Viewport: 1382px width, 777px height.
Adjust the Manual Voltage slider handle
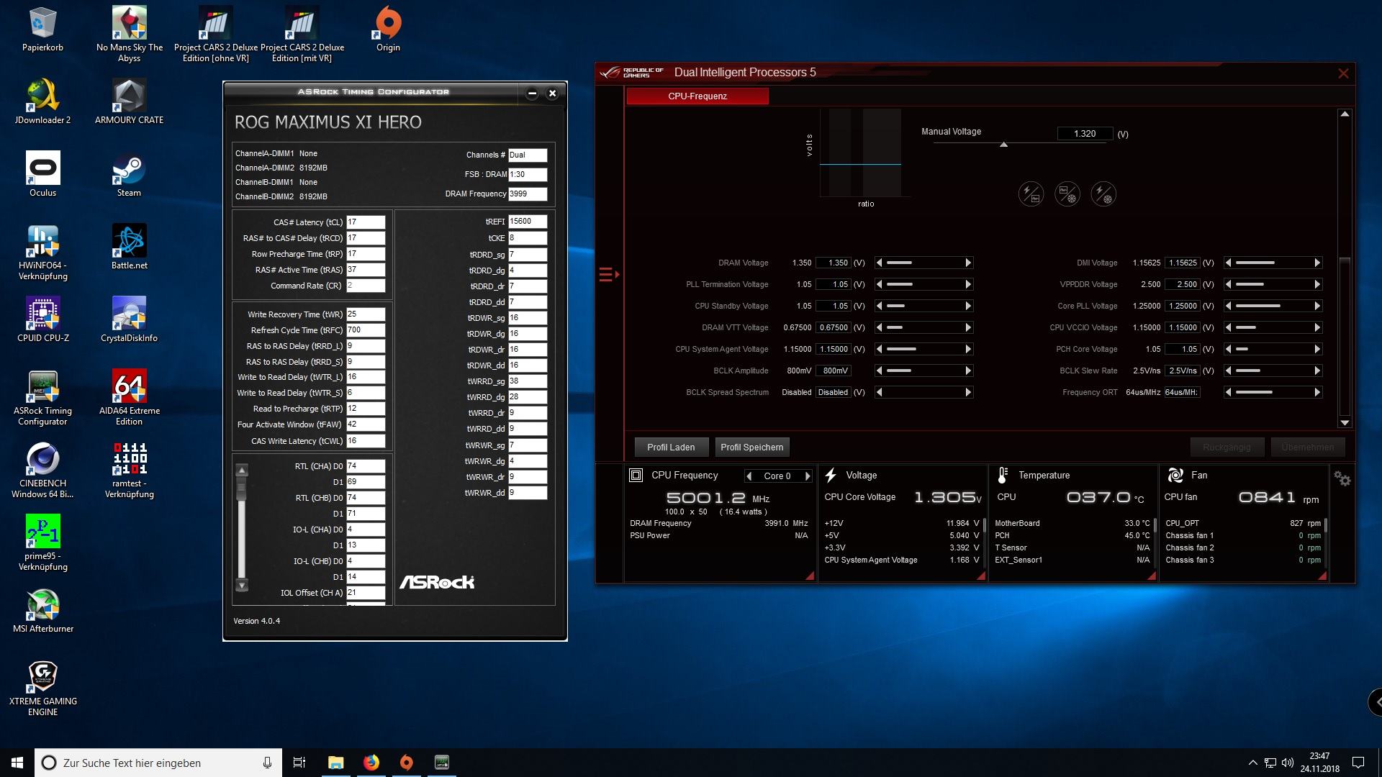1003,145
